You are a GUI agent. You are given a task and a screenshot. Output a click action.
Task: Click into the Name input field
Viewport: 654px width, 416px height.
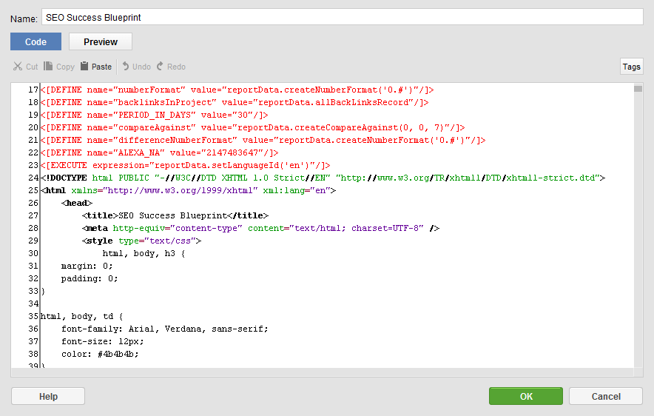(x=342, y=17)
